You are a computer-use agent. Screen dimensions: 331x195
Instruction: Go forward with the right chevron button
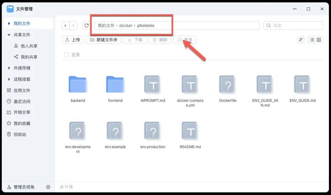click(74, 25)
